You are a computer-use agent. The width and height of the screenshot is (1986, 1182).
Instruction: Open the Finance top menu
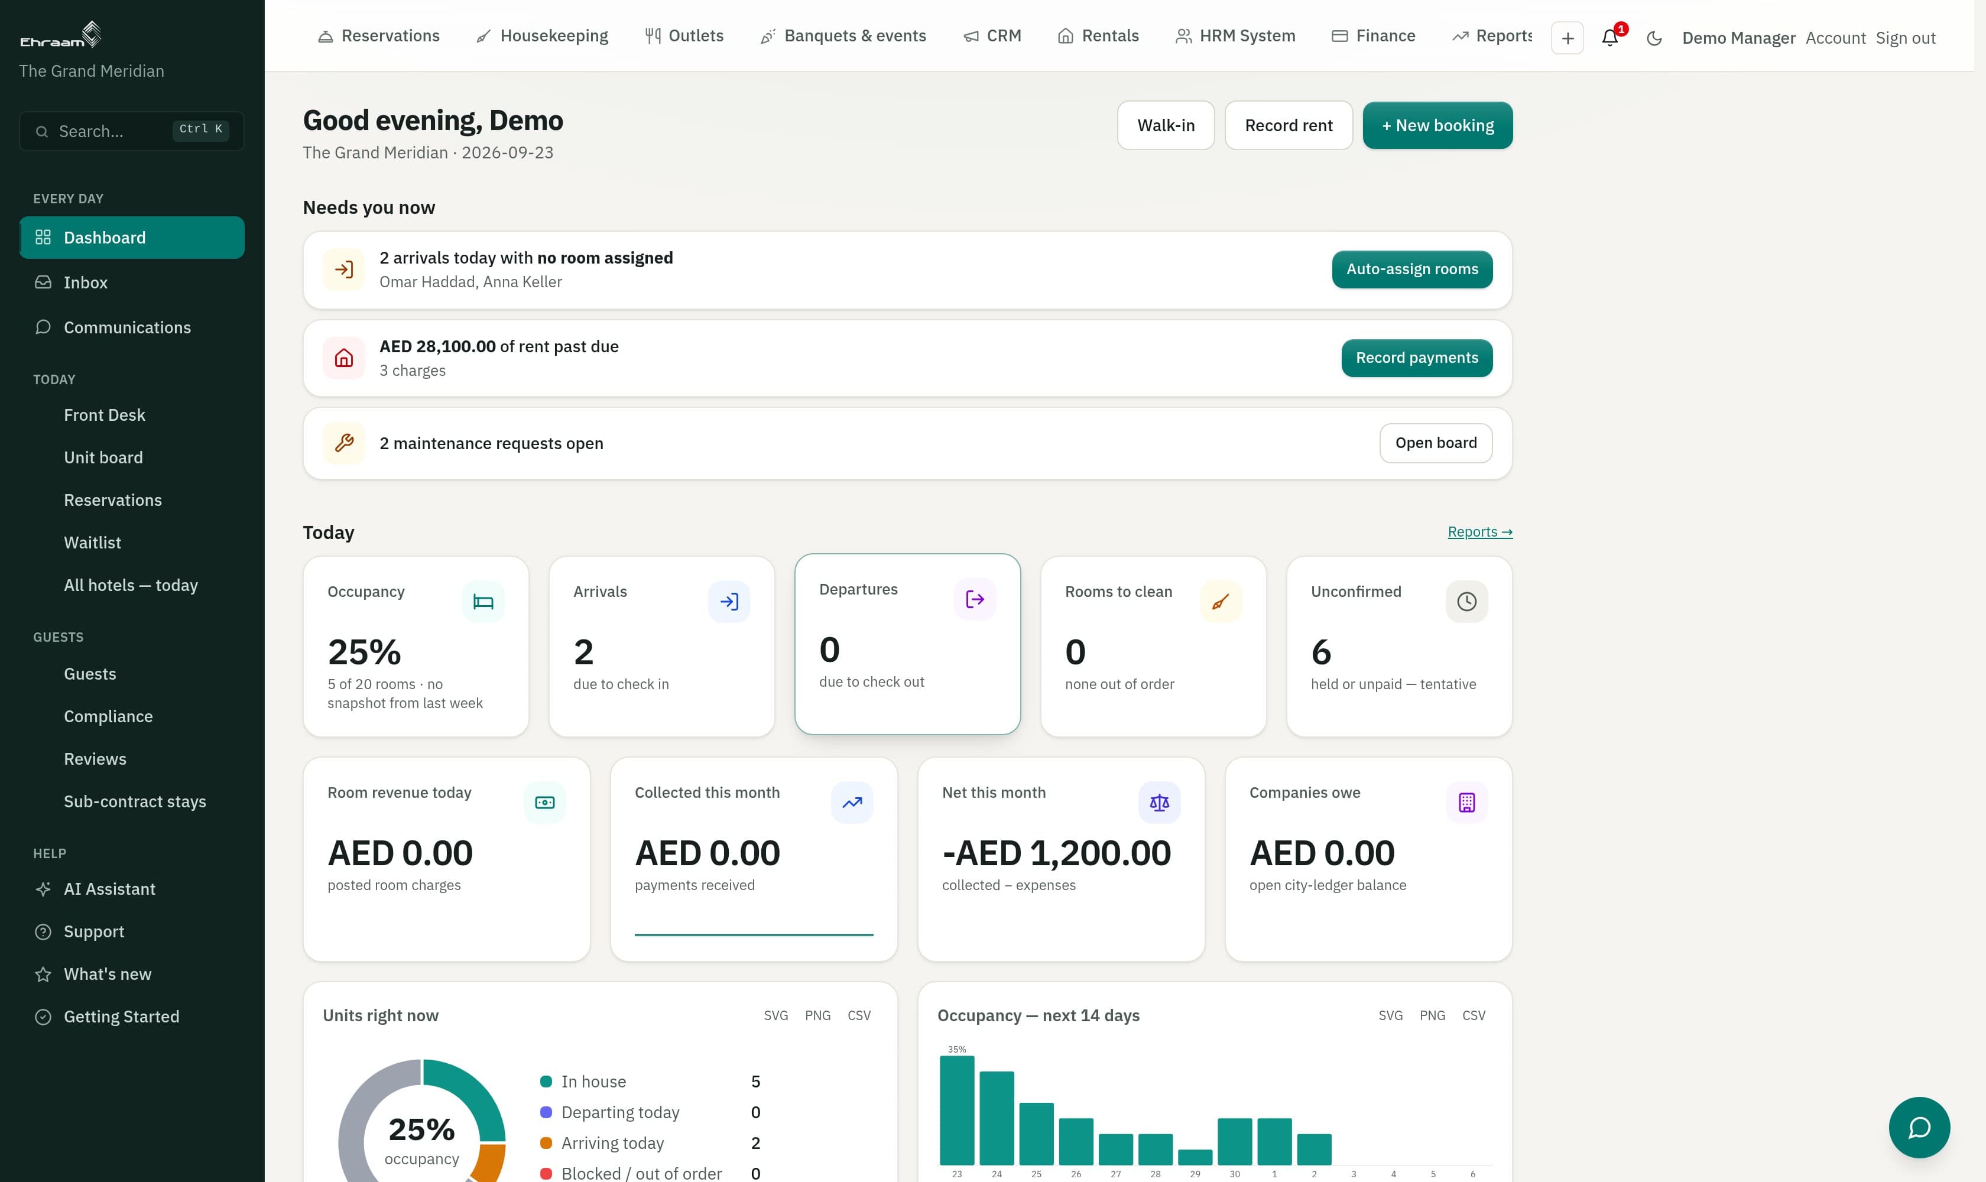tap(1374, 36)
